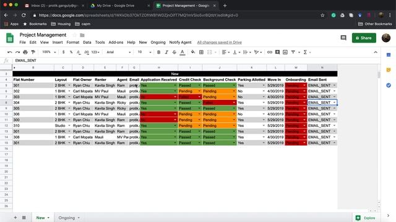This screenshot has width=396, height=222.
Task: Format as currency with dollar icon
Action: (x=63, y=52)
